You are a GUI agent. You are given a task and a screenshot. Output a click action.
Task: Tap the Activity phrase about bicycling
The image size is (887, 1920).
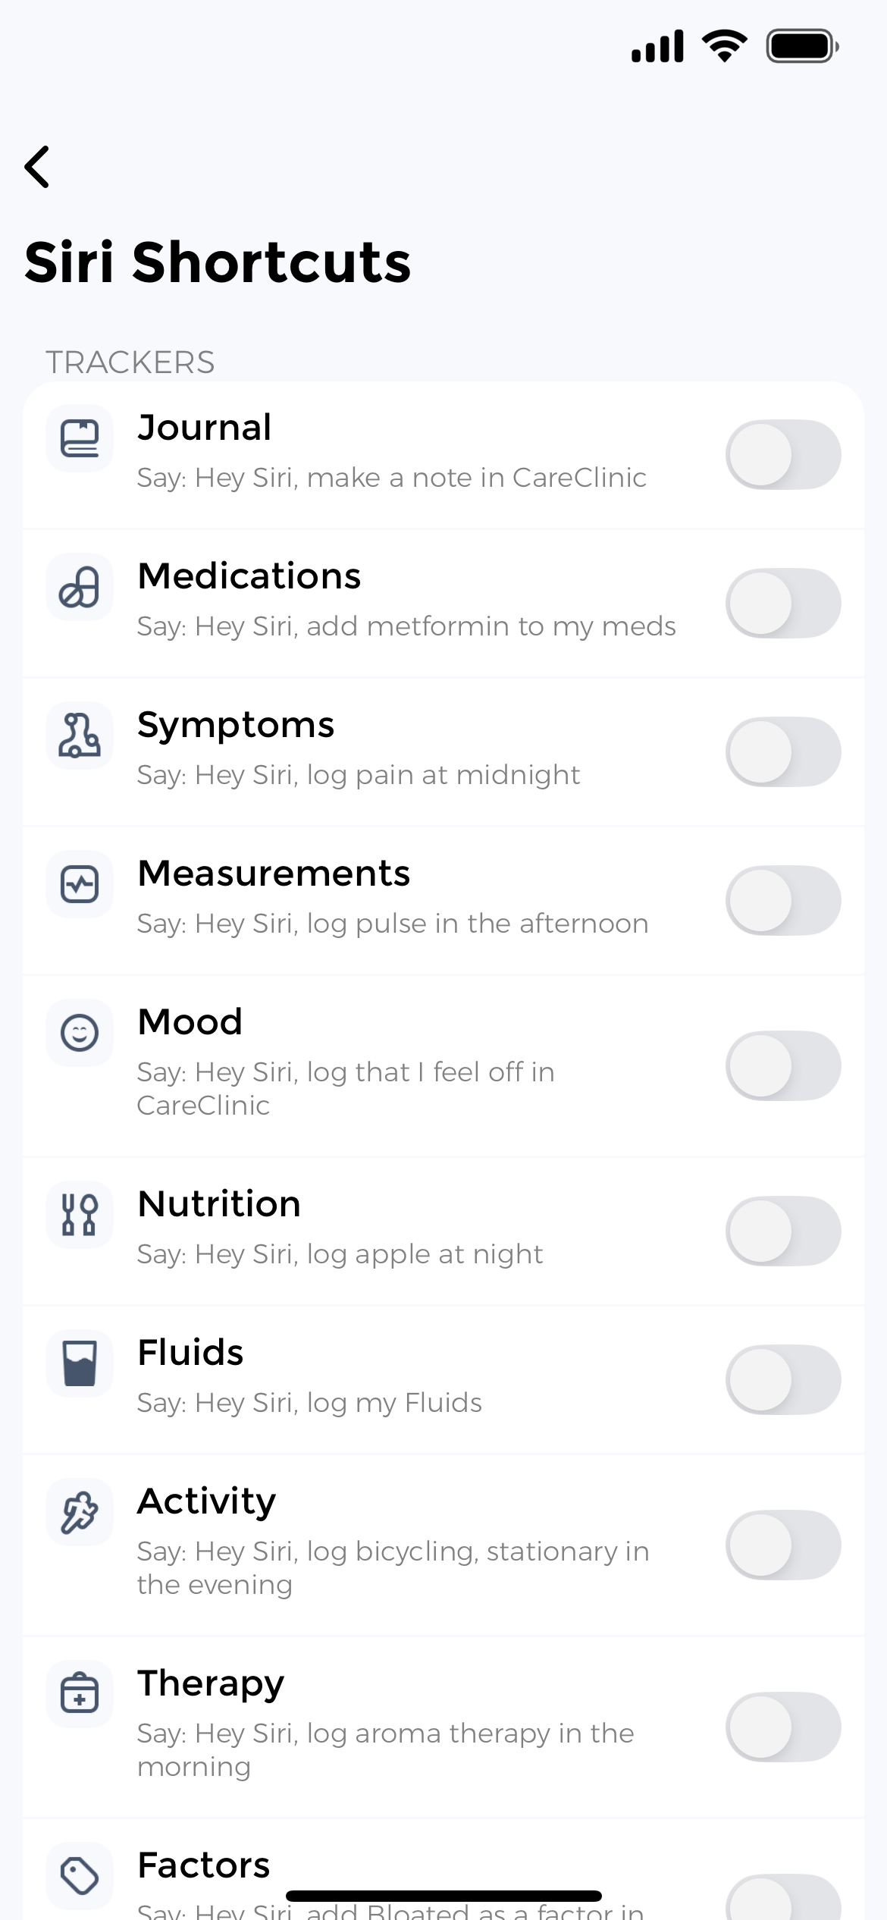click(x=393, y=1567)
